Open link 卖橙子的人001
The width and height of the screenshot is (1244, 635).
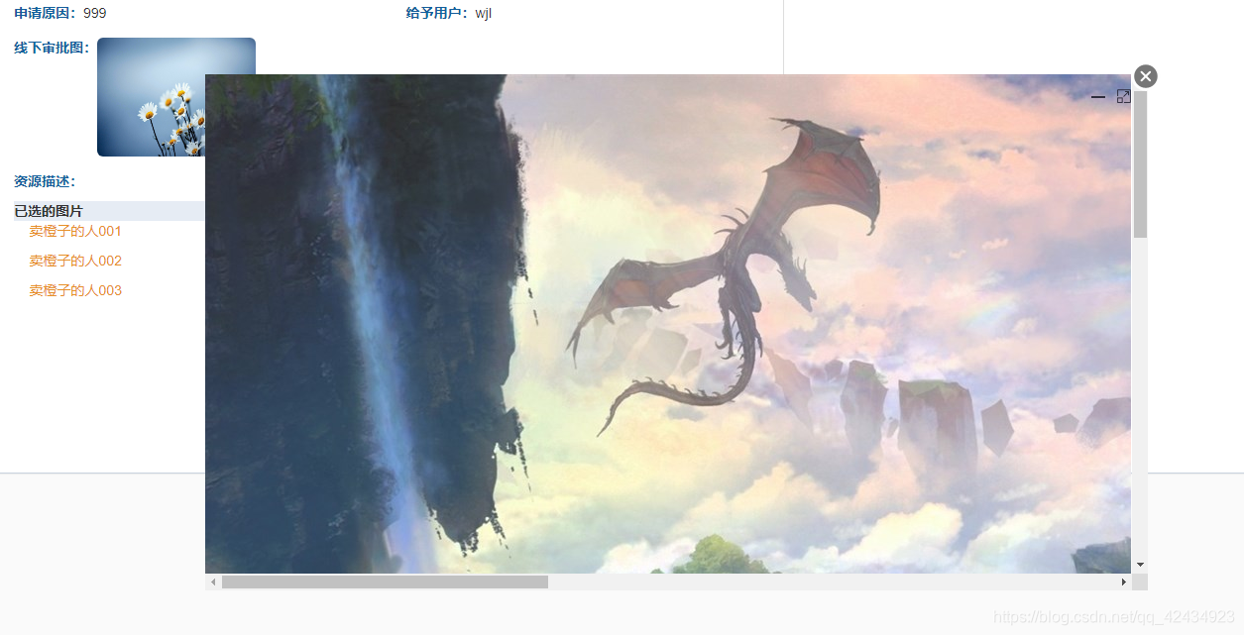coord(75,231)
